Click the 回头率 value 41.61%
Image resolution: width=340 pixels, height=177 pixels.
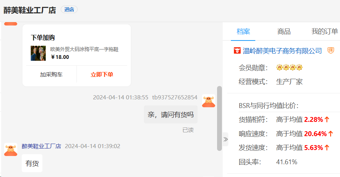(287, 162)
